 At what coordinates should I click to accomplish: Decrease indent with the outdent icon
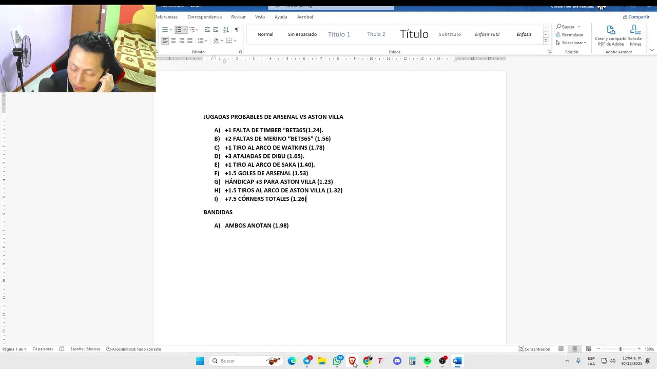pyautogui.click(x=207, y=30)
